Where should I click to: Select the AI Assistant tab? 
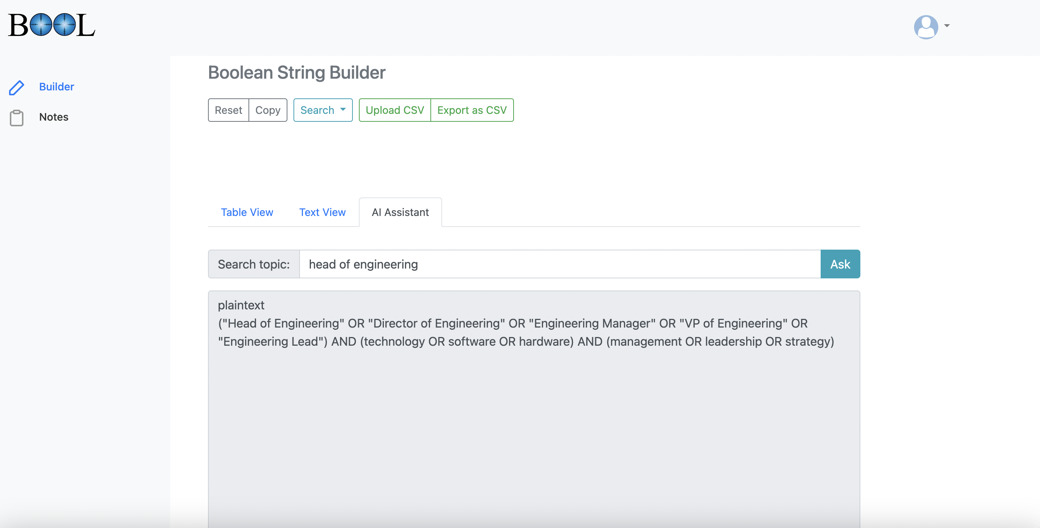pyautogui.click(x=400, y=212)
